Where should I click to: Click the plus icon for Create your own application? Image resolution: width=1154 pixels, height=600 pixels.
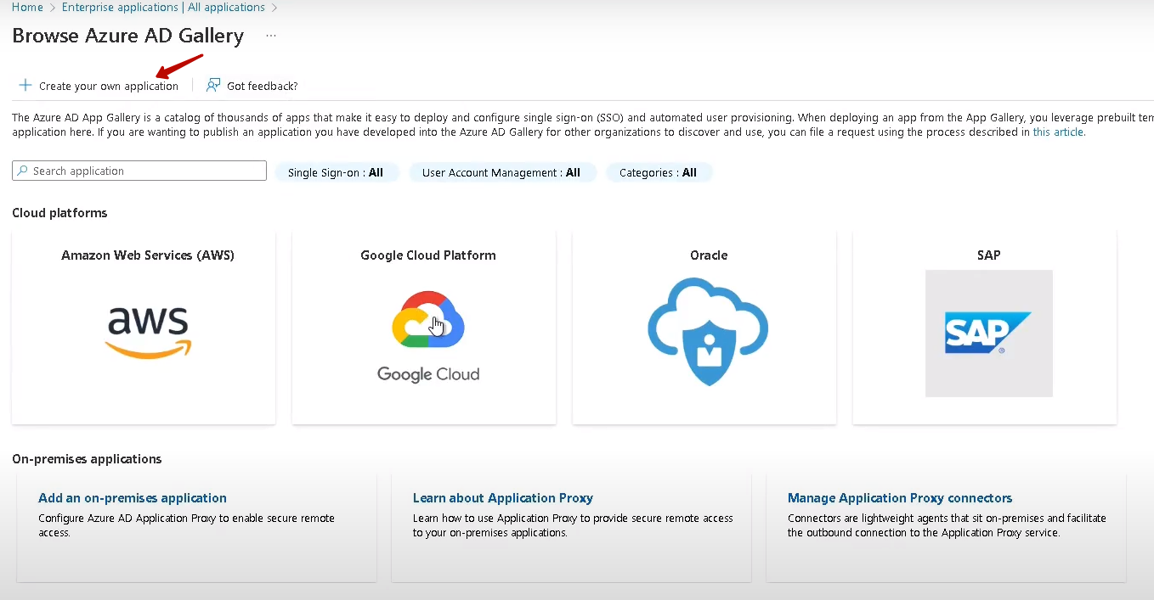(25, 86)
